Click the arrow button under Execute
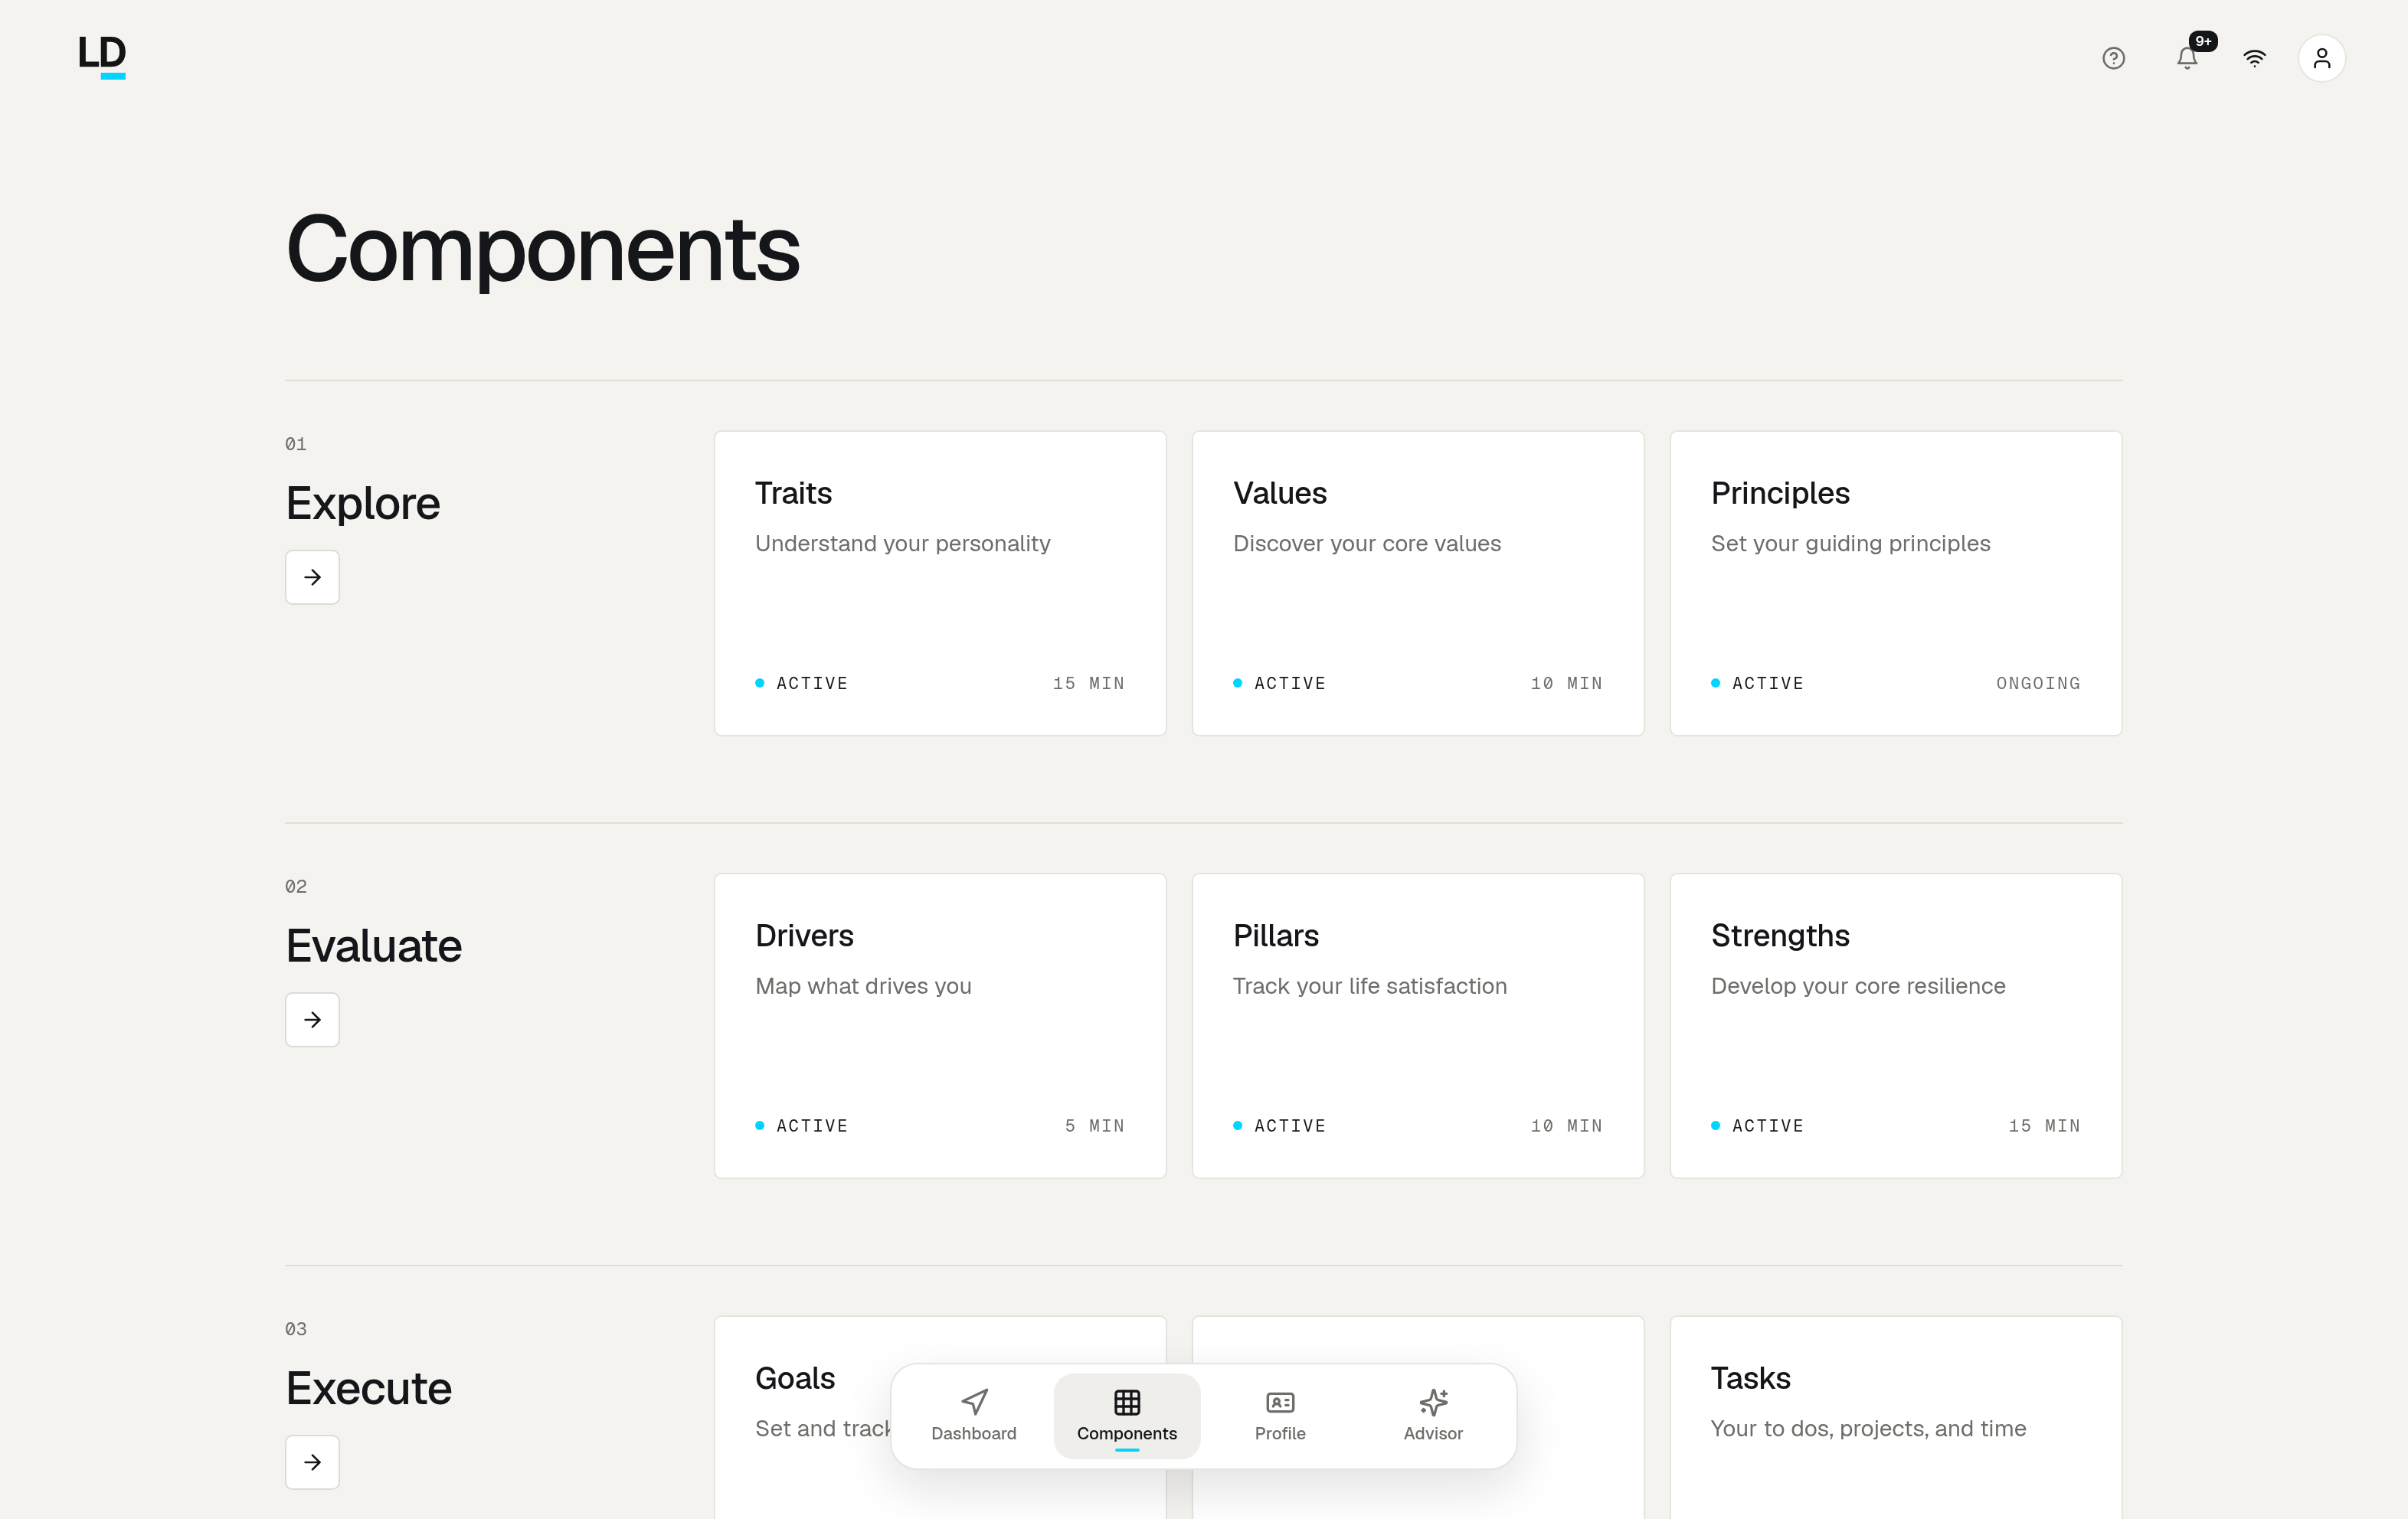The height and width of the screenshot is (1519, 2408). tap(312, 1462)
